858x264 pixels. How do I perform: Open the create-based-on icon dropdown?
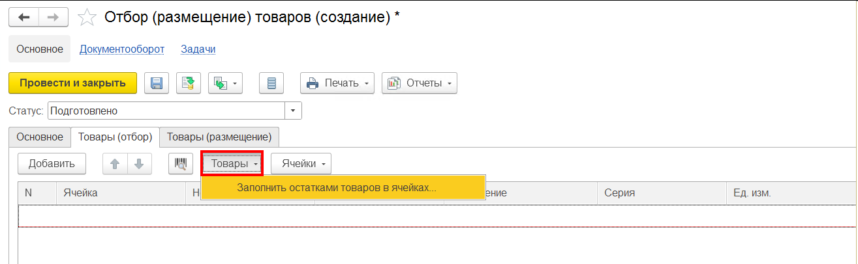(225, 83)
